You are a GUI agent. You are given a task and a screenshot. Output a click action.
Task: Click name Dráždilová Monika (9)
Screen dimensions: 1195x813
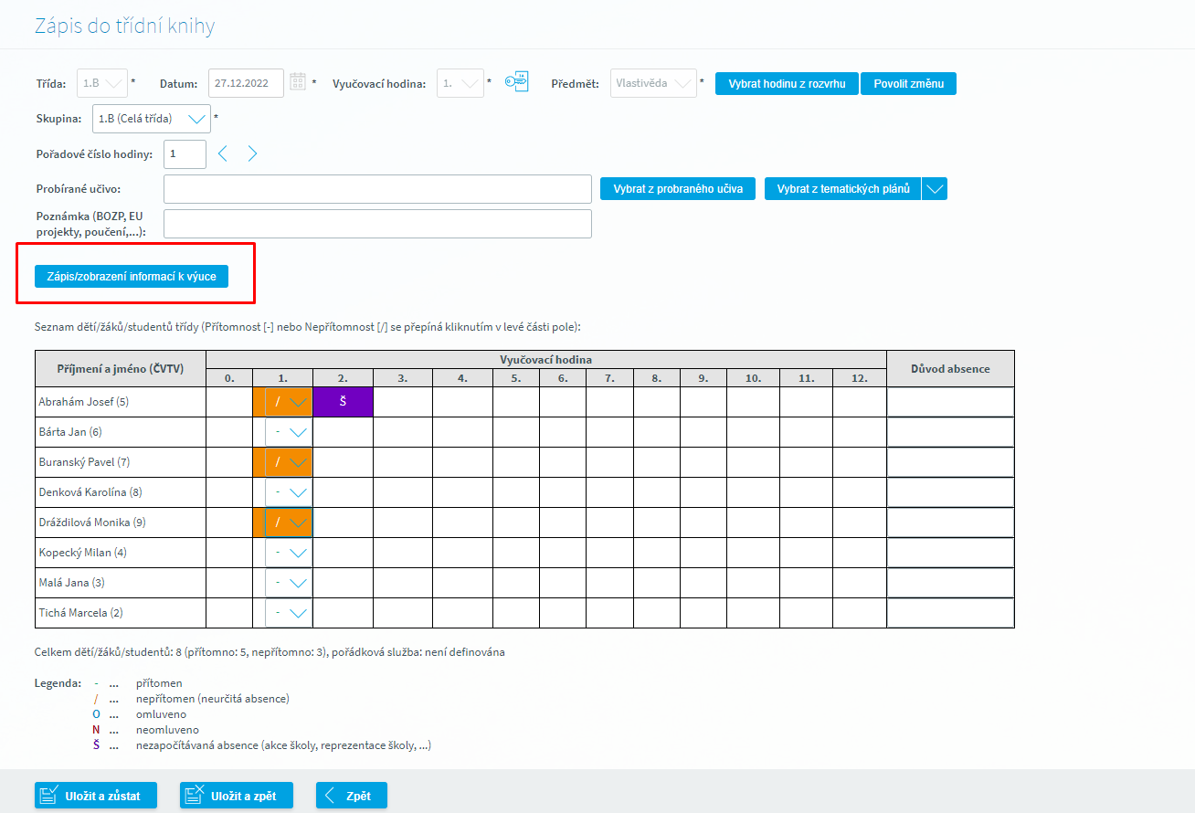92,523
